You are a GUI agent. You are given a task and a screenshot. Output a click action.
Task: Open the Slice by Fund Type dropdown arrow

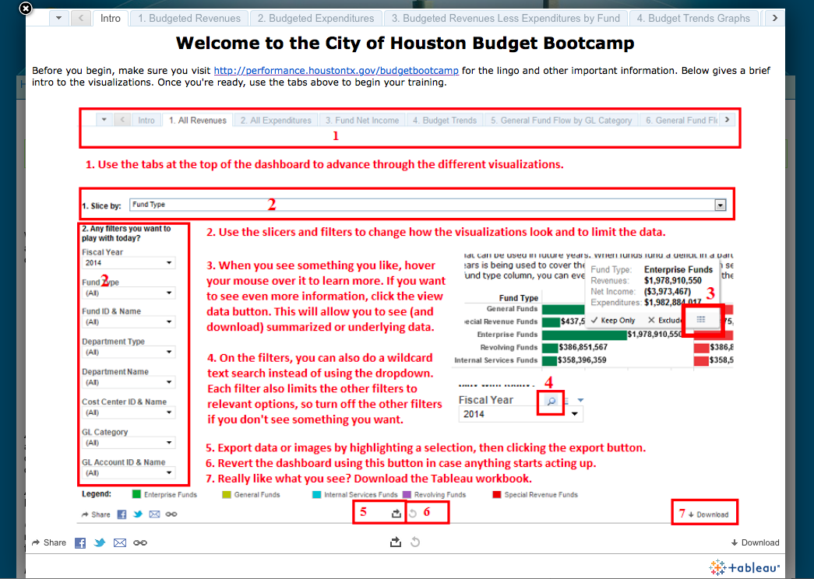tap(720, 205)
